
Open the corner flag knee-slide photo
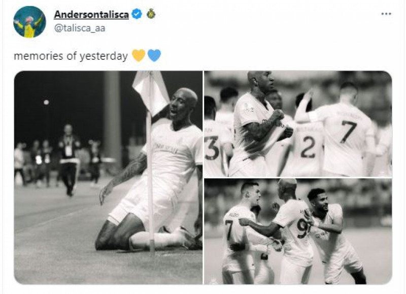(108, 177)
